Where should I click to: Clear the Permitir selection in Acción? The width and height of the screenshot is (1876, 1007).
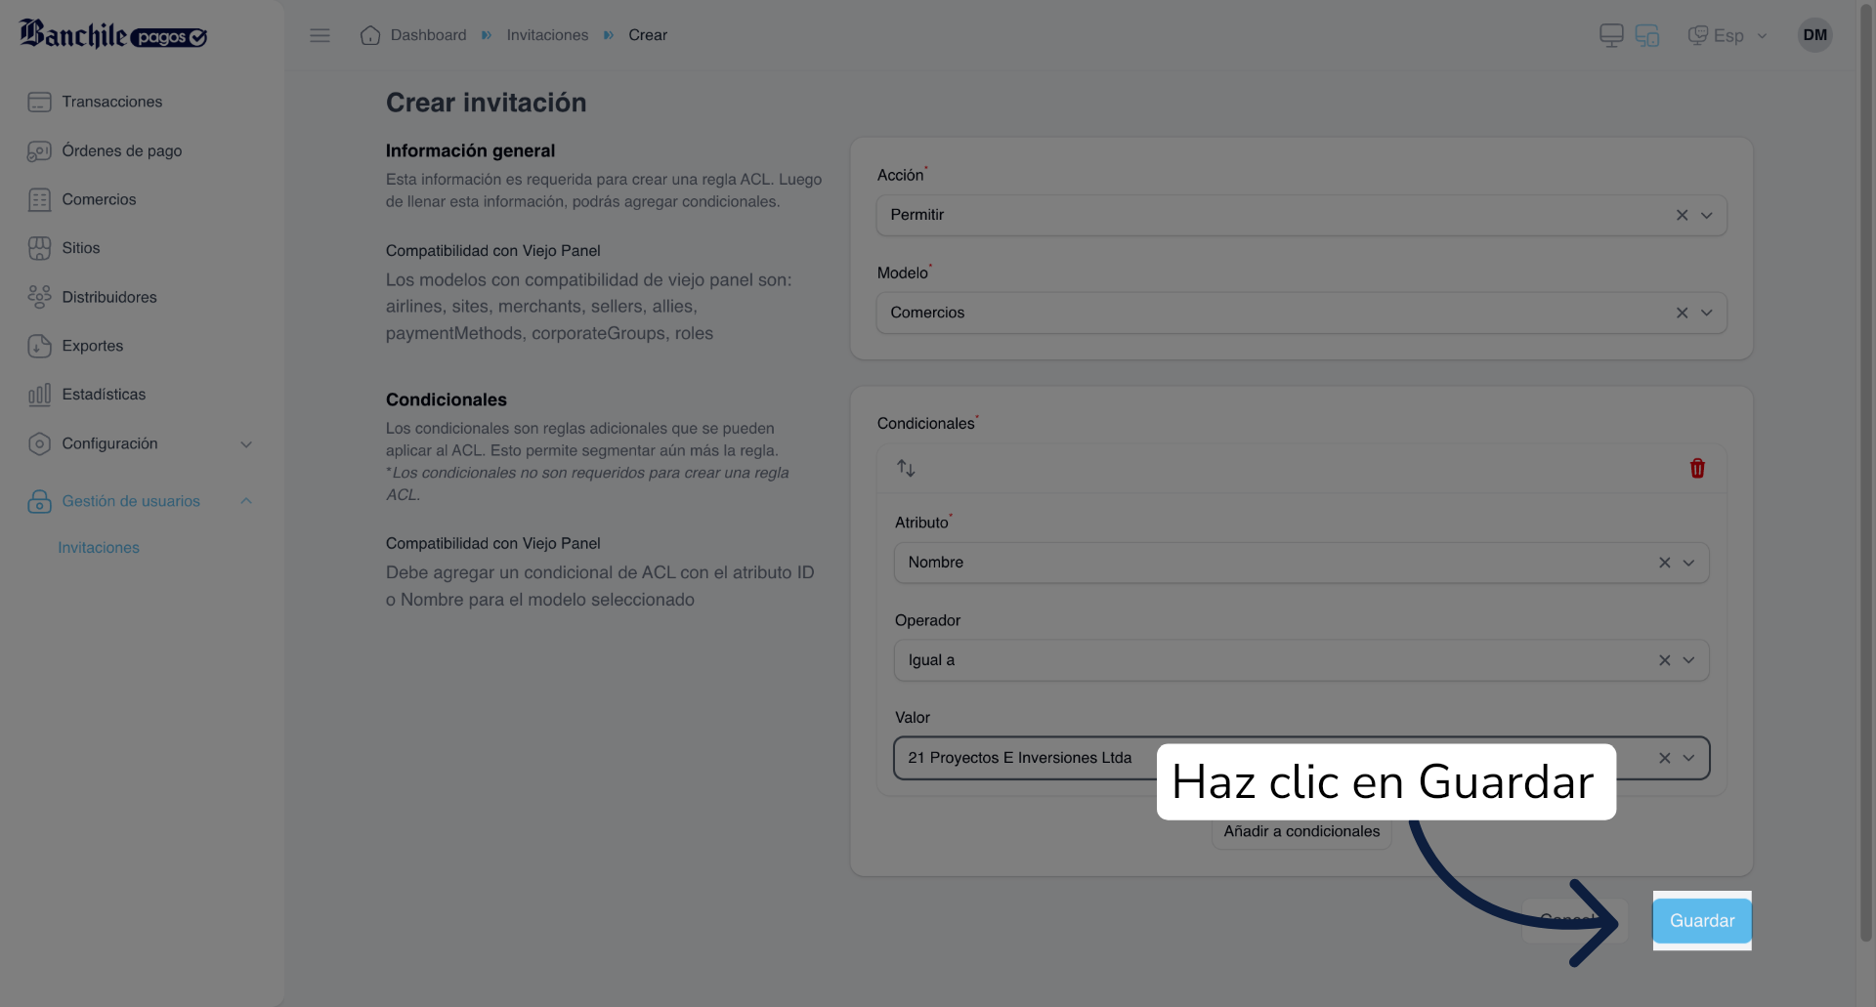(x=1682, y=215)
